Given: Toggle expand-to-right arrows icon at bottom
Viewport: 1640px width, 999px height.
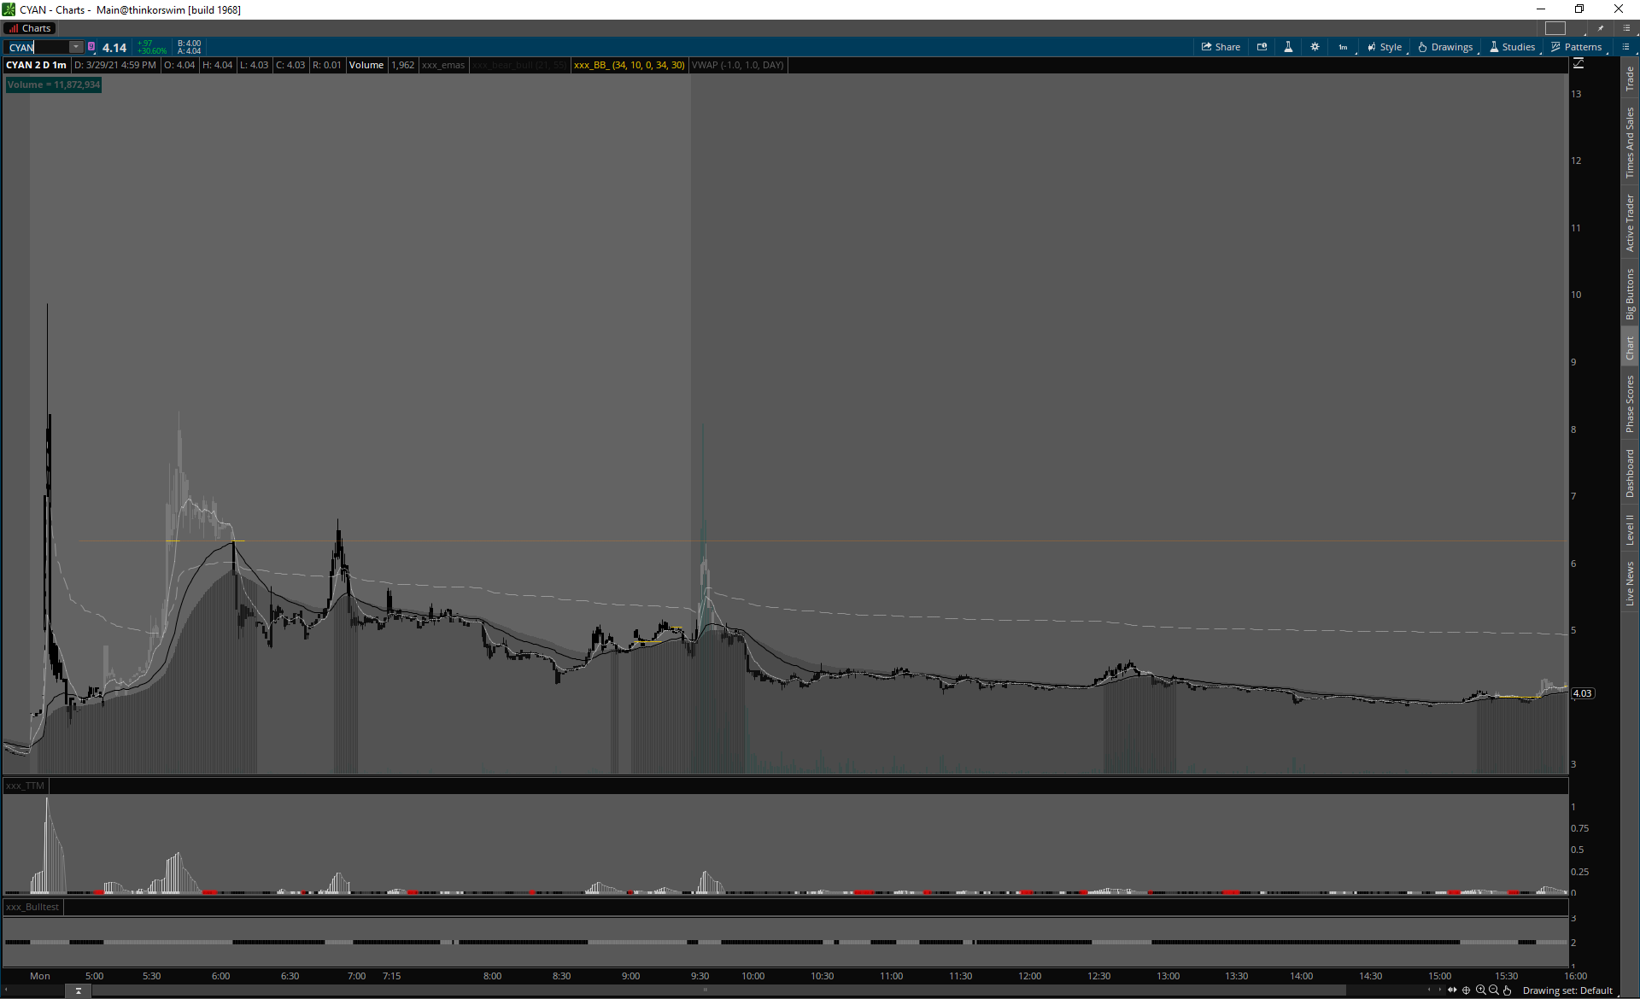Looking at the screenshot, I should (x=1452, y=990).
